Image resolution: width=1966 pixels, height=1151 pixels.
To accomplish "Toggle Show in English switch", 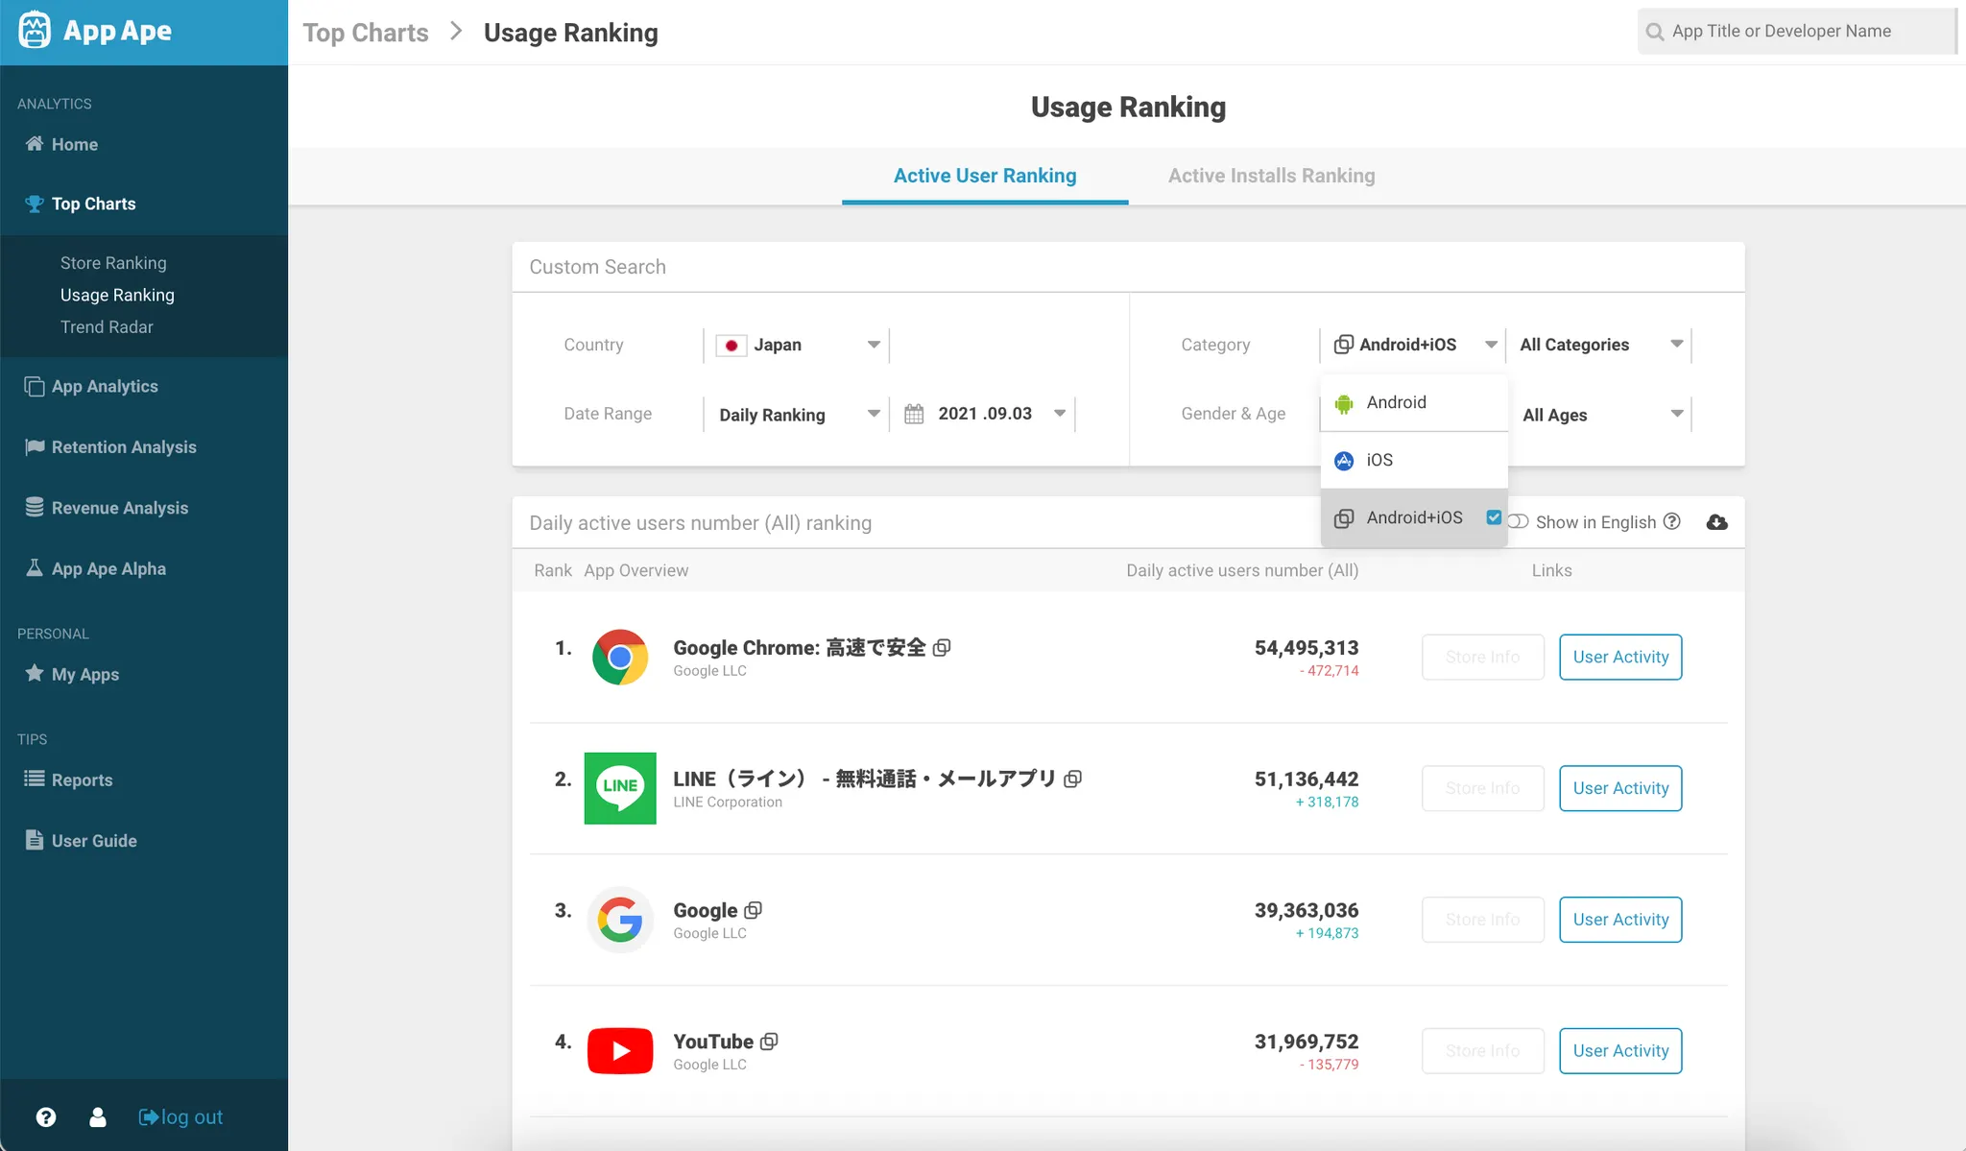I will (1518, 522).
